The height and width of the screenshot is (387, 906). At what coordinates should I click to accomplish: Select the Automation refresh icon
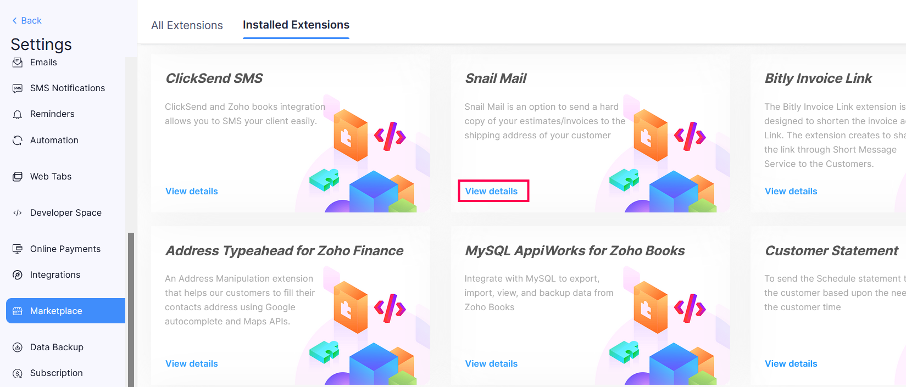[x=17, y=140]
